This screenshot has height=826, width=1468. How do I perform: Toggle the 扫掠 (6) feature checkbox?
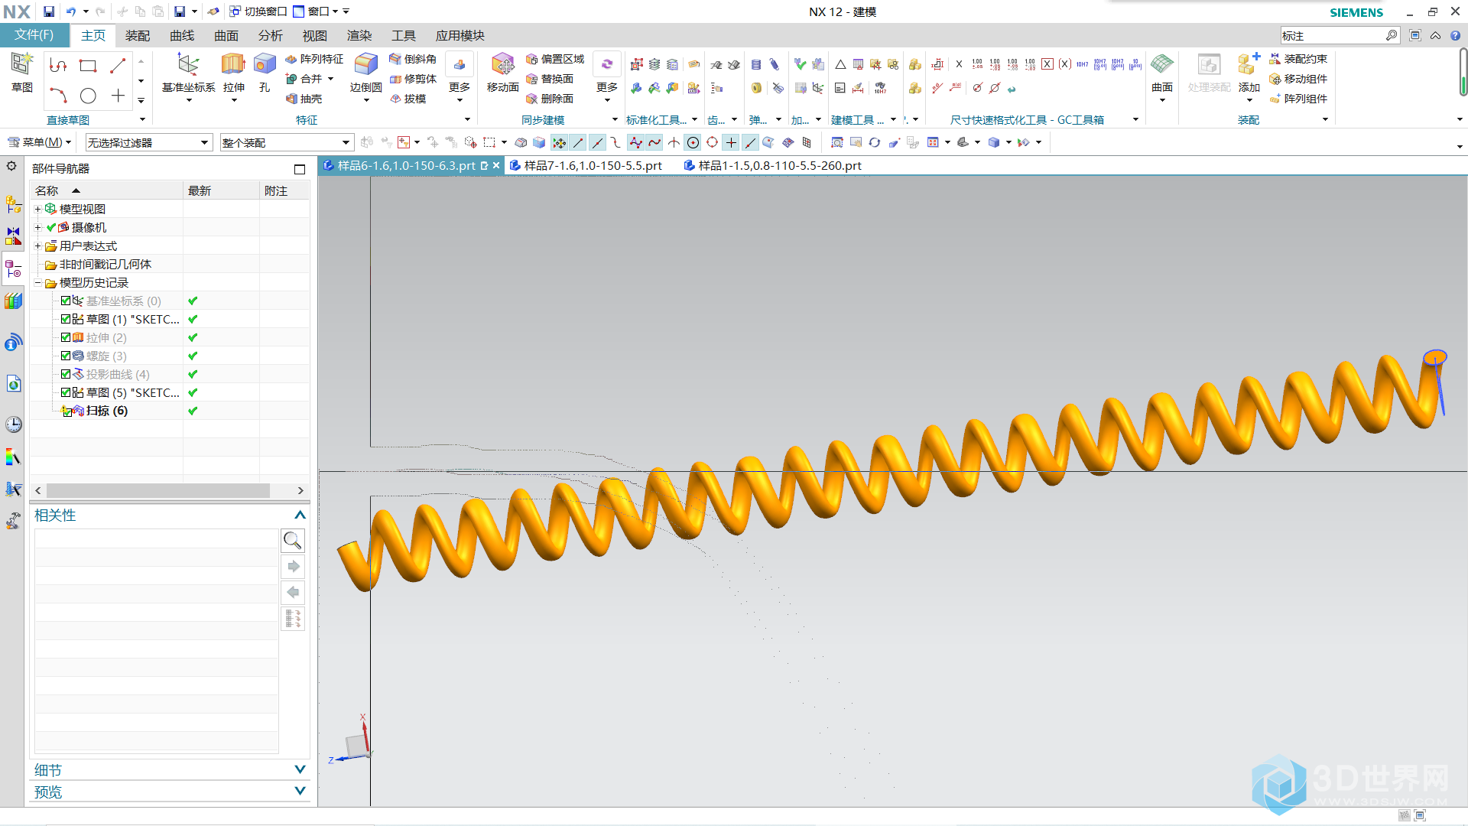(x=67, y=411)
